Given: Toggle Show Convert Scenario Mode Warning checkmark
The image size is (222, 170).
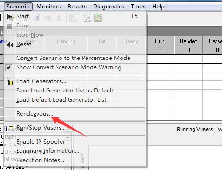Looking at the screenshot, I should click(x=9, y=67).
